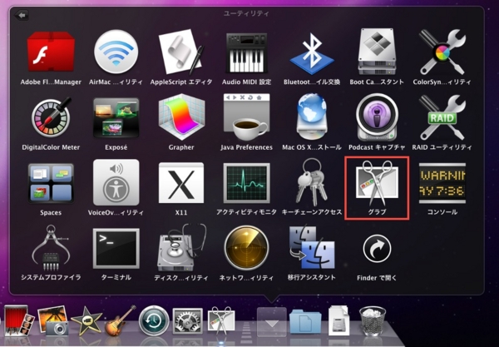Launch Disk Utility stethoscope icon

[x=181, y=248]
